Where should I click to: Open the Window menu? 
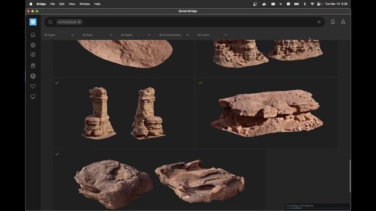85,4
